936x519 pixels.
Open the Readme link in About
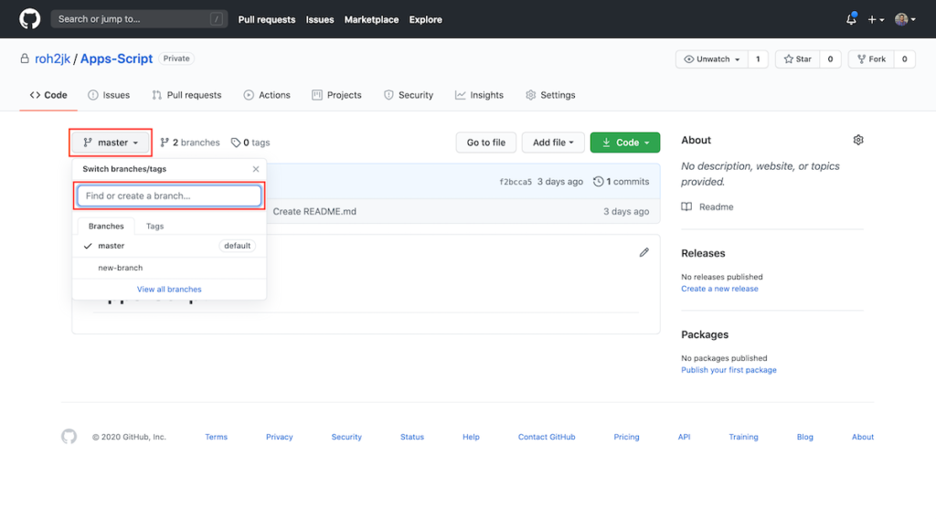708,207
